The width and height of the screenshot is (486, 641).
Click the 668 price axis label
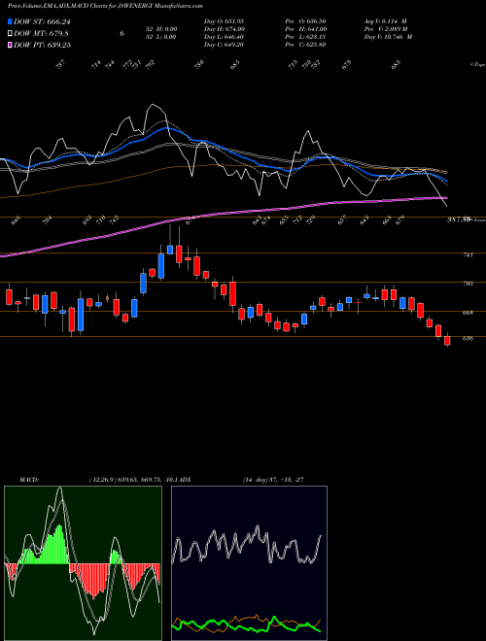pyautogui.click(x=469, y=313)
